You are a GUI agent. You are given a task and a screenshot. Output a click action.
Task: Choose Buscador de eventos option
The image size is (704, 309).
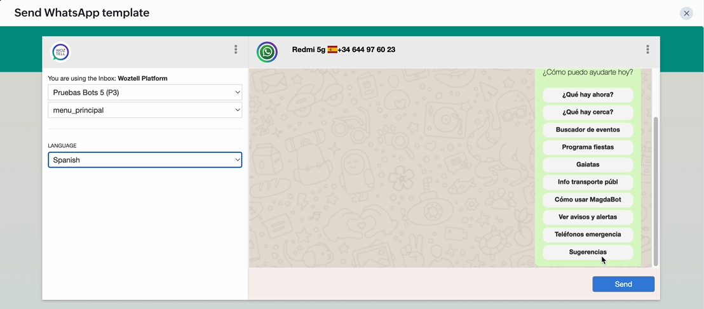point(588,130)
